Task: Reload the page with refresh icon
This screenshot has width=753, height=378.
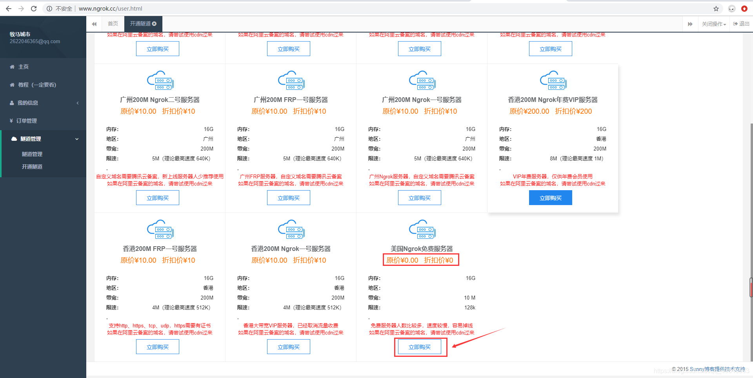Action: click(34, 9)
